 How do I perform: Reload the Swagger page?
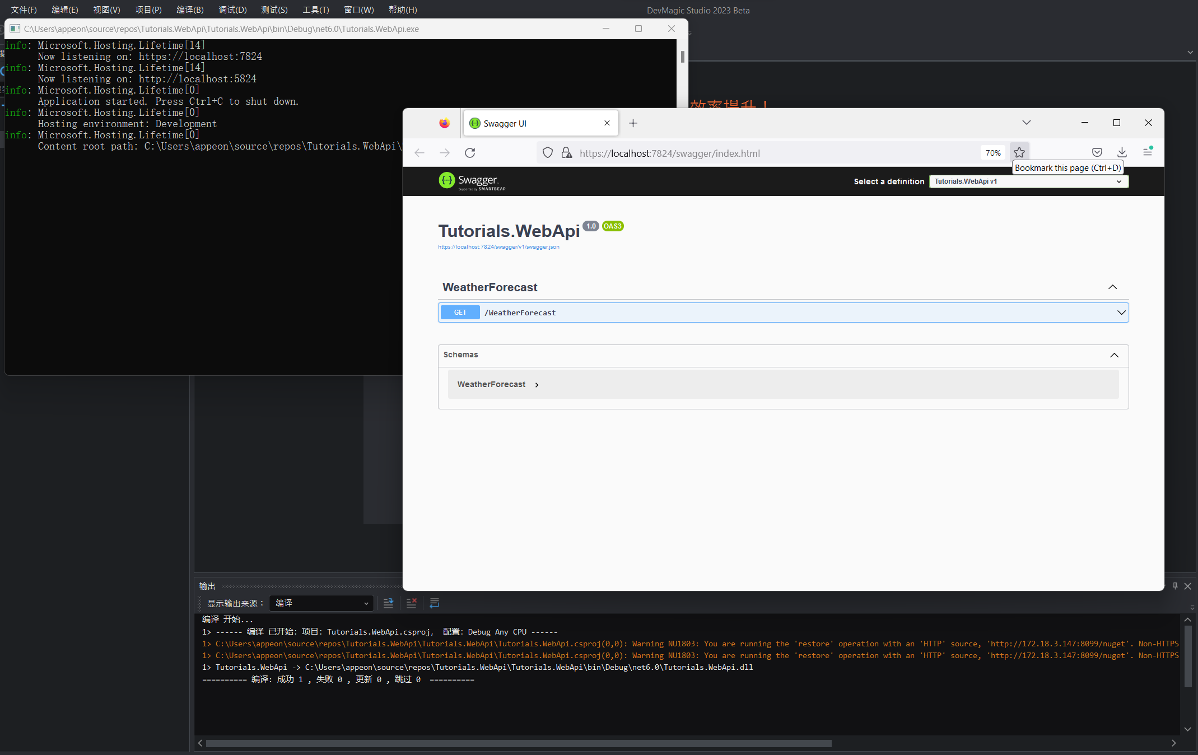(470, 153)
